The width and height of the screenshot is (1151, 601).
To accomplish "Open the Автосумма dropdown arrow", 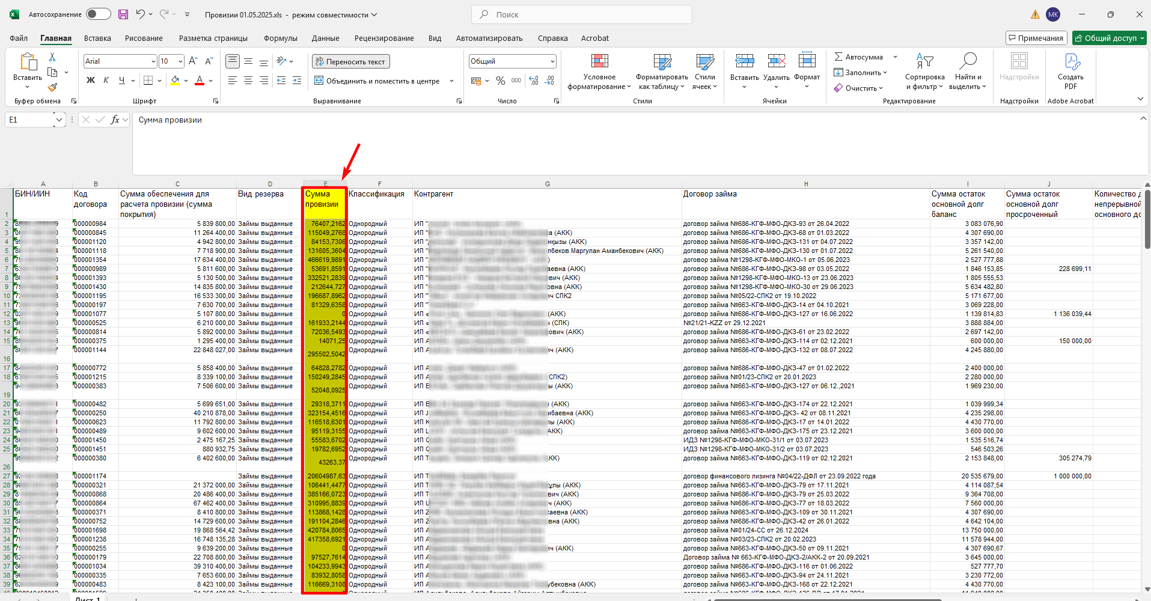I will 895,57.
